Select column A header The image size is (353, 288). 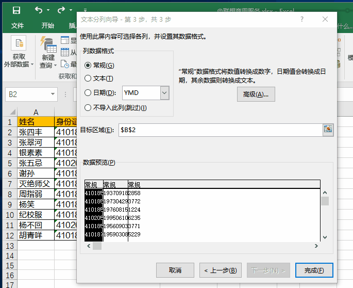point(36,112)
